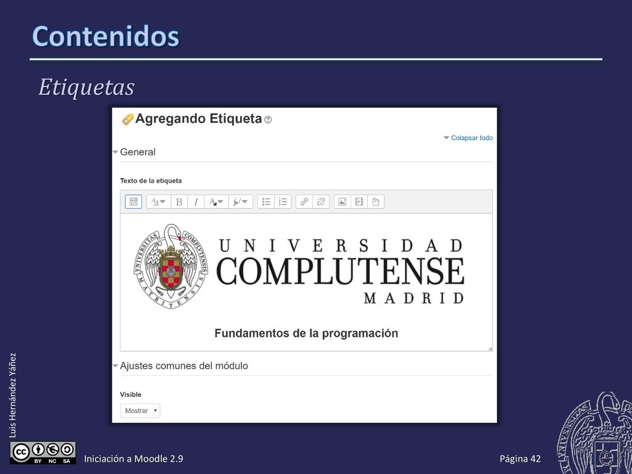Apply italic formatting in the editor
This screenshot has width=632, height=474.
[x=196, y=202]
